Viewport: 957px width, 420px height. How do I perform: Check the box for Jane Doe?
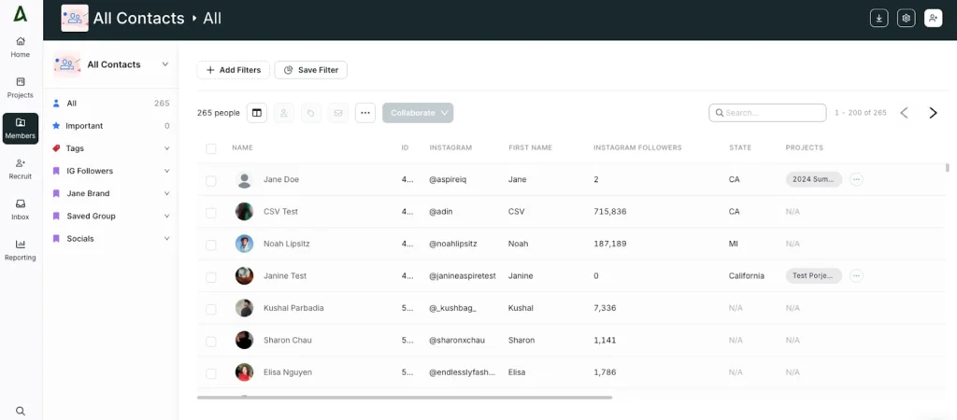coord(211,180)
